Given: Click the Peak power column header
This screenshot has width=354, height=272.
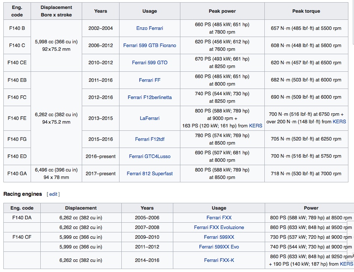Looking at the screenshot, I should tap(222, 11).
